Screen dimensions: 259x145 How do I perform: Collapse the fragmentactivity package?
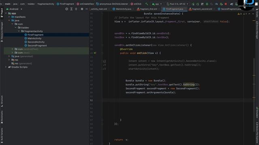click(19, 31)
